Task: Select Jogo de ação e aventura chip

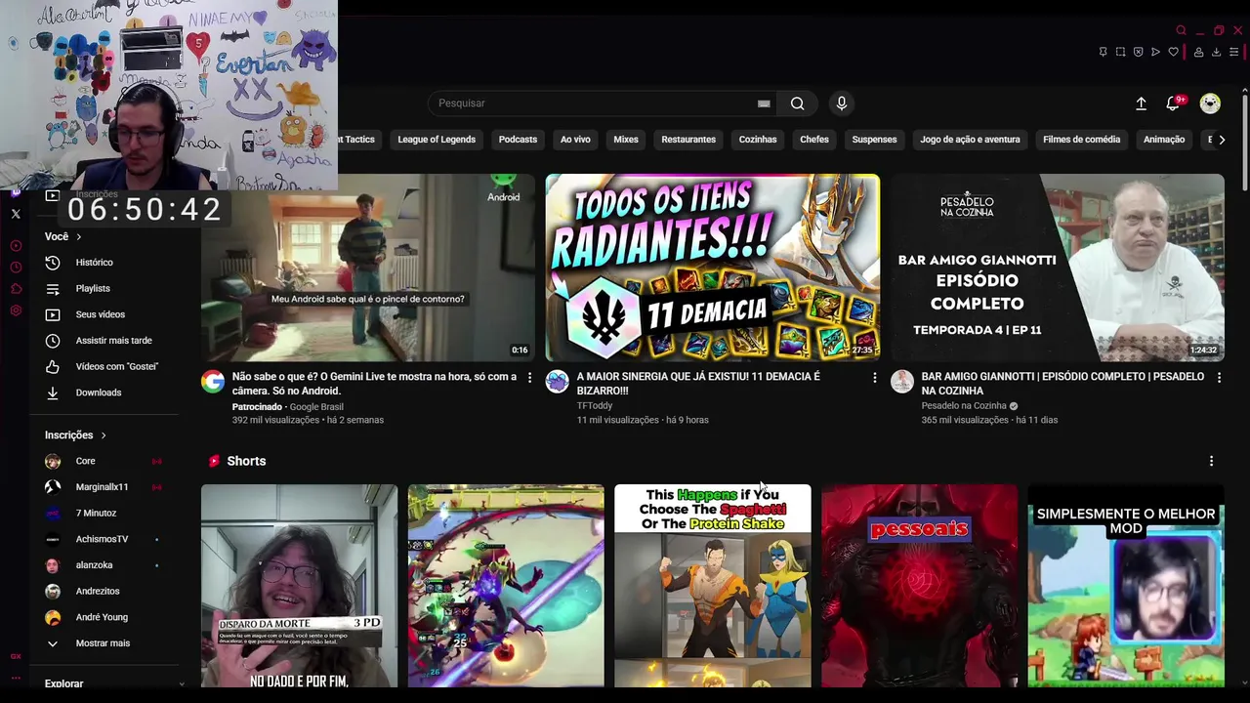Action: click(970, 140)
